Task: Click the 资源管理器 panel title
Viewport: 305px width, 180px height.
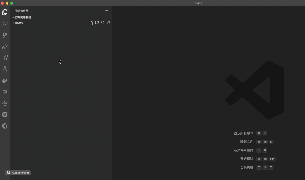Action: click(22, 11)
